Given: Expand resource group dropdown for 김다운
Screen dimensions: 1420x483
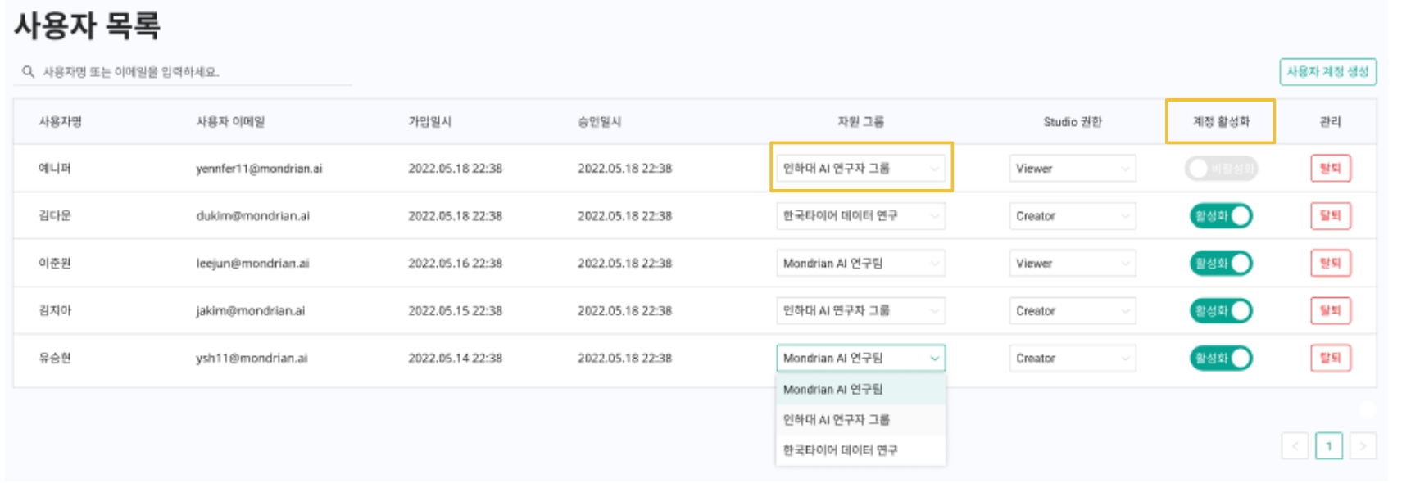Looking at the screenshot, I should coord(860,216).
